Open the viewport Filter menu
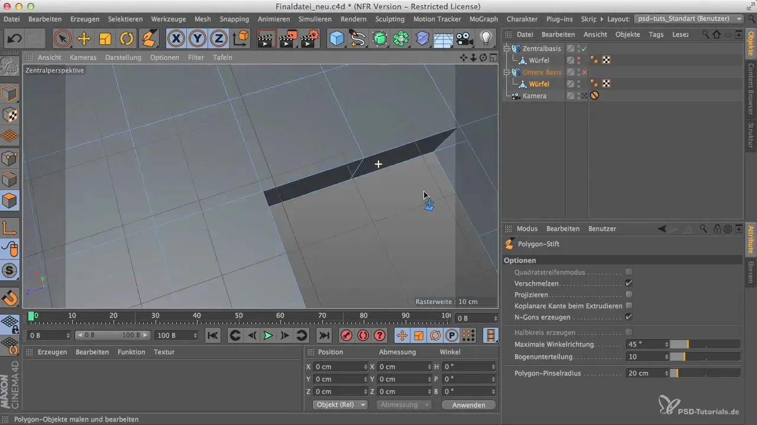The image size is (757, 425). pos(196,57)
